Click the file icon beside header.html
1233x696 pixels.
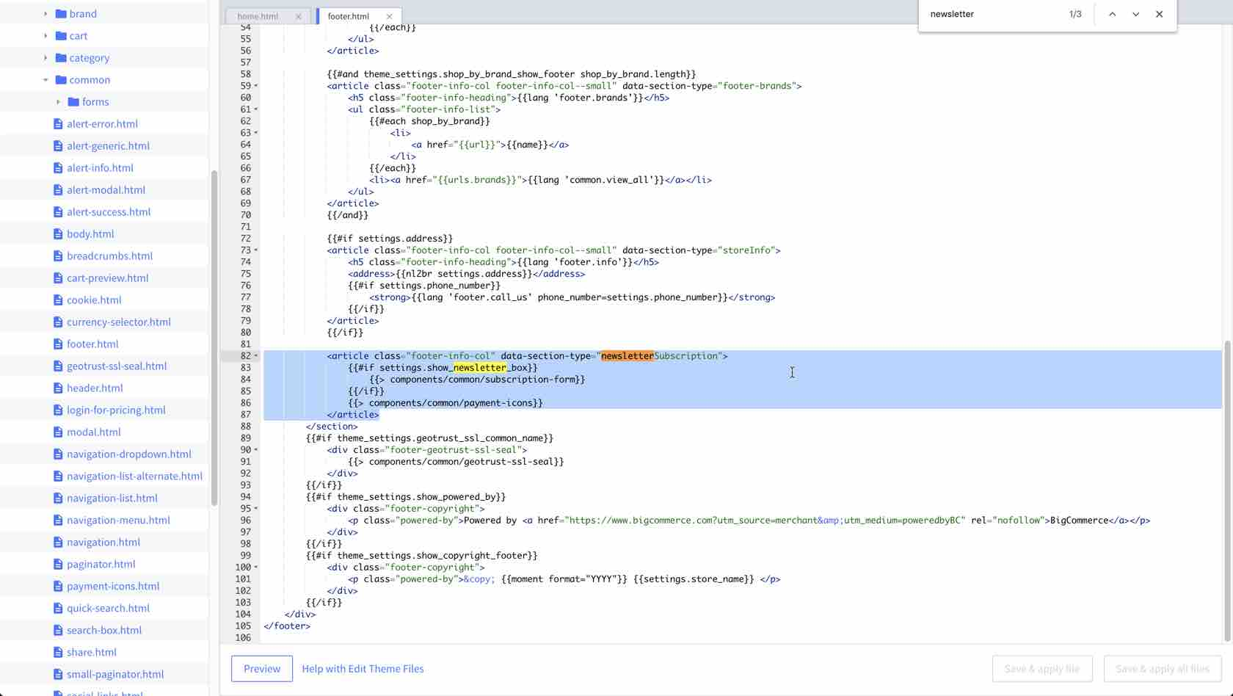57,388
